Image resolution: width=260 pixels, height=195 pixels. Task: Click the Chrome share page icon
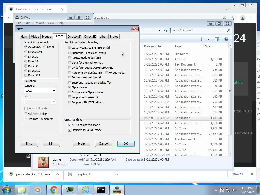tap(224, 18)
